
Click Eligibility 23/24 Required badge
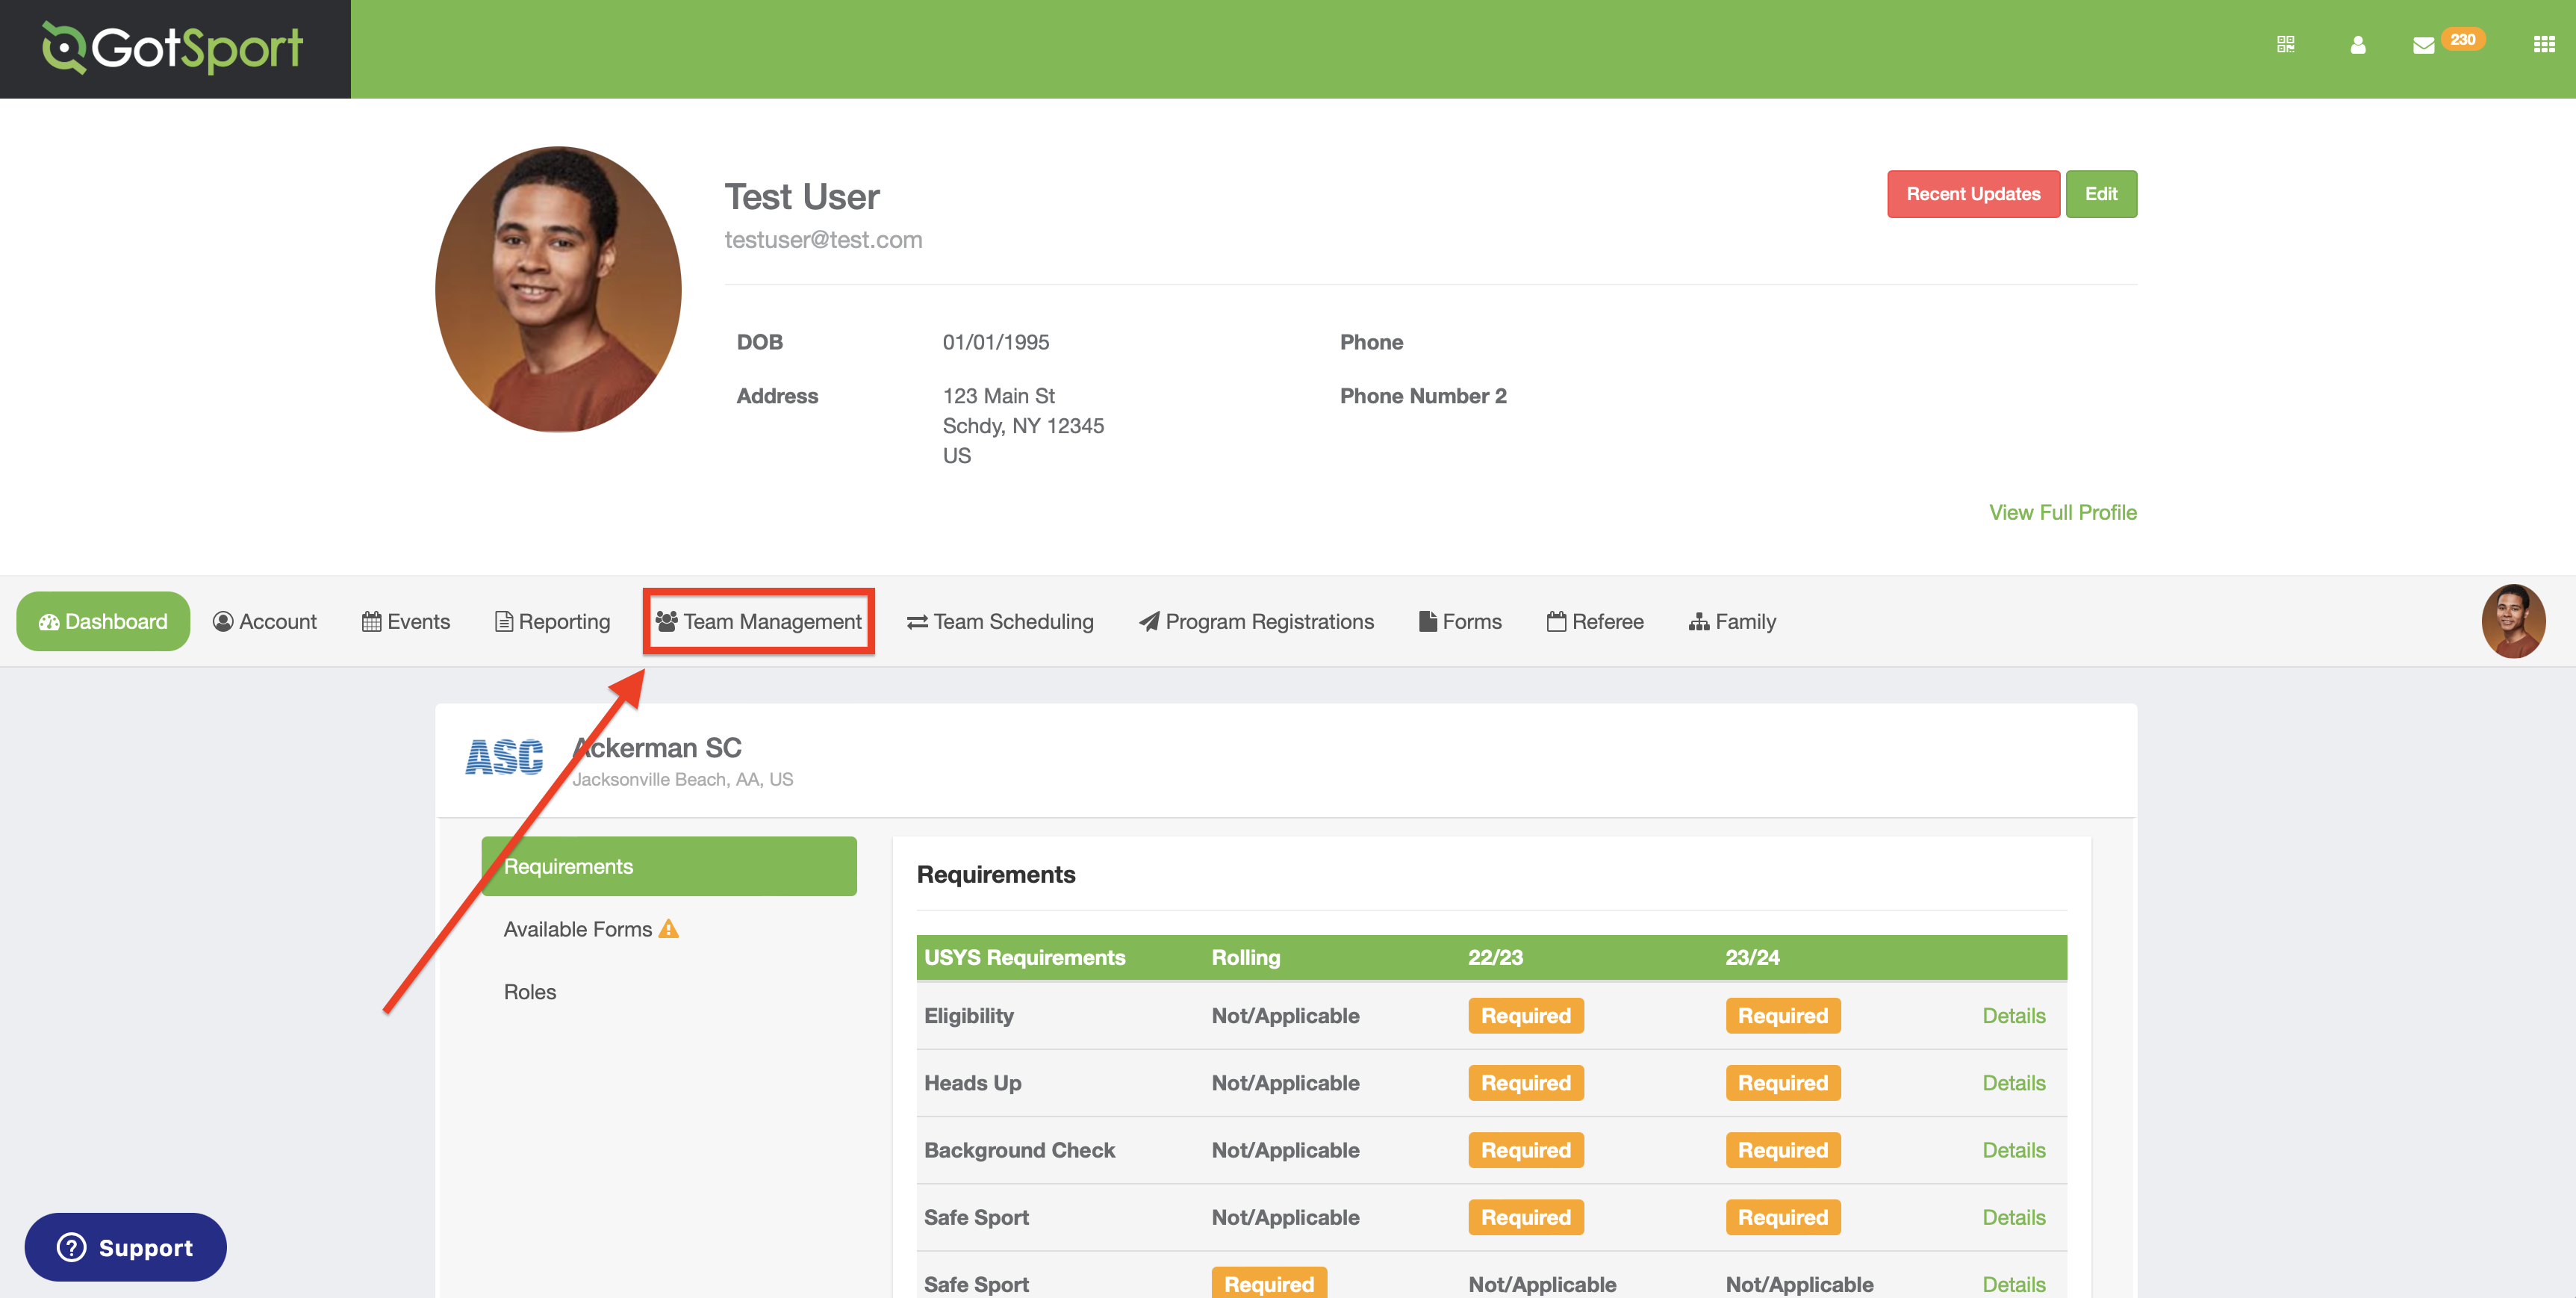point(1783,1015)
